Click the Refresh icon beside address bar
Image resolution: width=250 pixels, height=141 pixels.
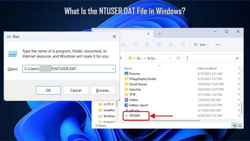pyautogui.click(x=178, y=58)
